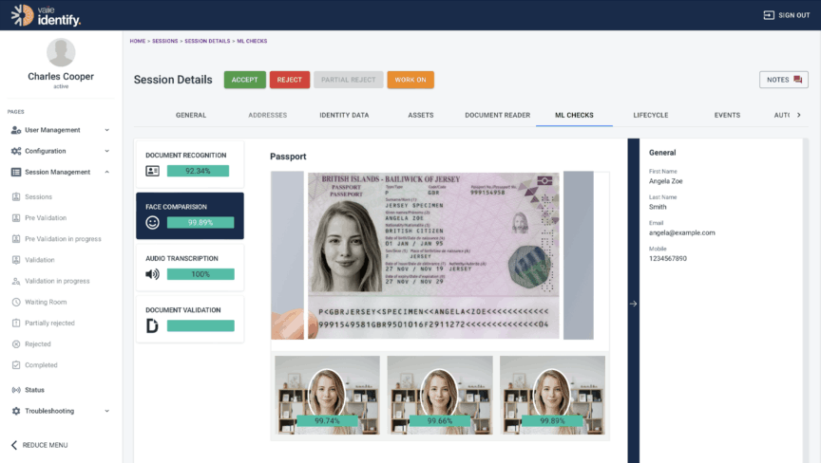This screenshot has height=463, width=821.
Task: Switch to the Document Reader tab
Action: pos(497,115)
